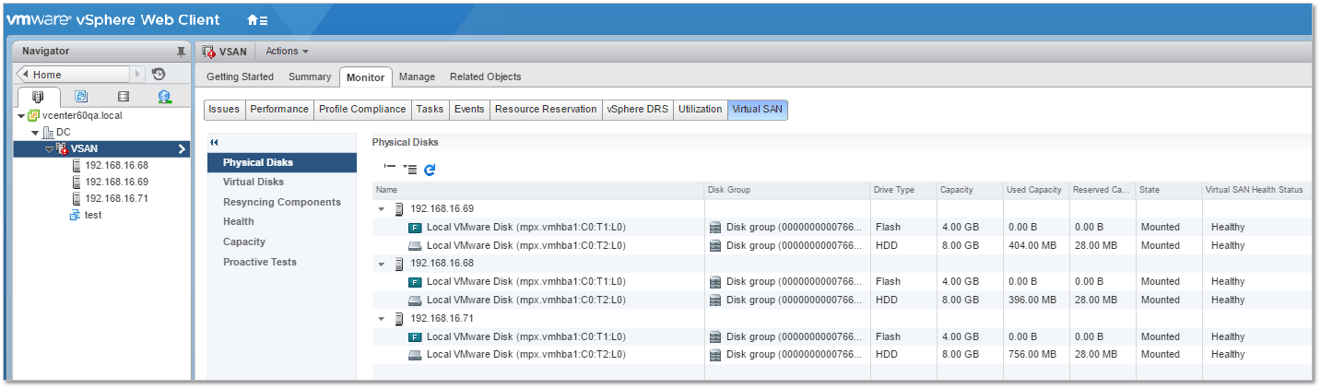
Task: Open the Getting Started tab
Action: [240, 77]
